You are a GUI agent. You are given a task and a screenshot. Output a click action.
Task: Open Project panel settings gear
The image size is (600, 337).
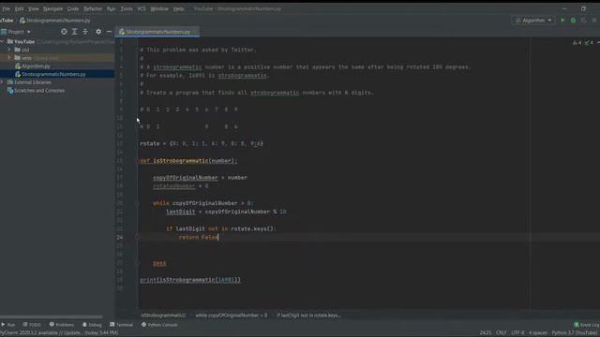point(98,32)
